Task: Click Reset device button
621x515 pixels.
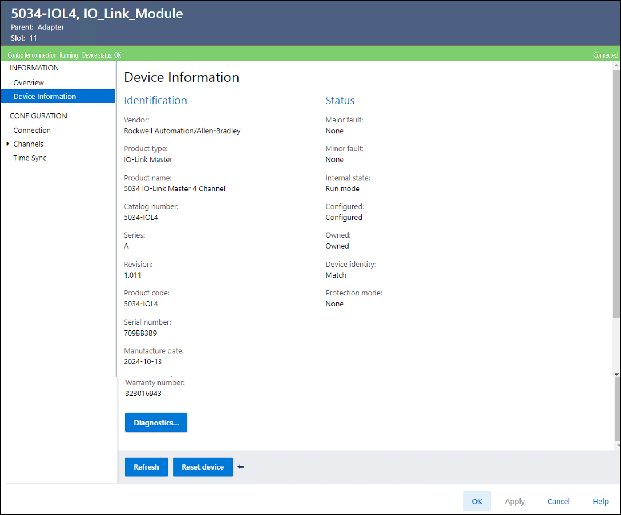Action: 203,467
